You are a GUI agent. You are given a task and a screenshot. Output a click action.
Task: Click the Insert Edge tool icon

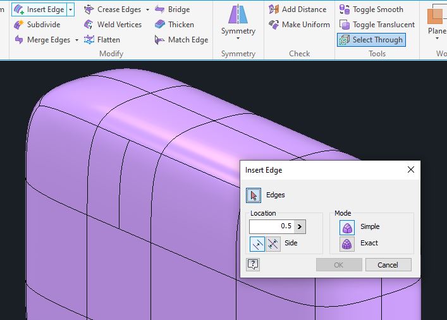19,9
